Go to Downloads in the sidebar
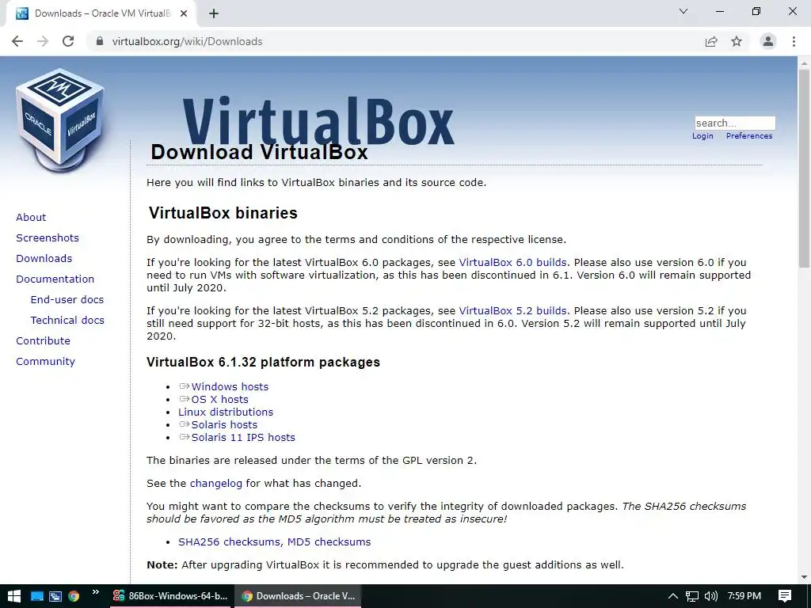Image resolution: width=811 pixels, height=608 pixels. tap(44, 259)
